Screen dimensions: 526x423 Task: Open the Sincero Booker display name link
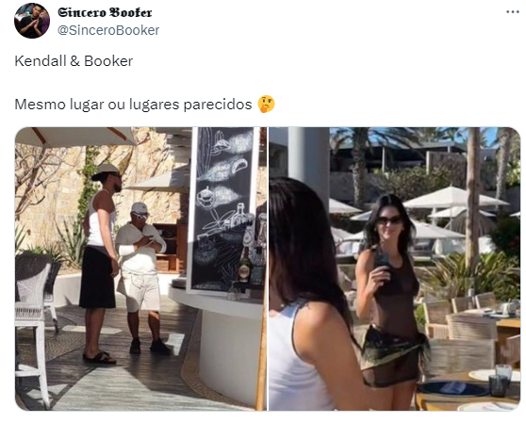pos(105,12)
